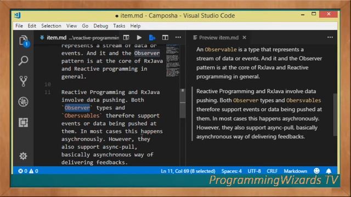Click line number 11 in the gutter

(x=48, y=92)
